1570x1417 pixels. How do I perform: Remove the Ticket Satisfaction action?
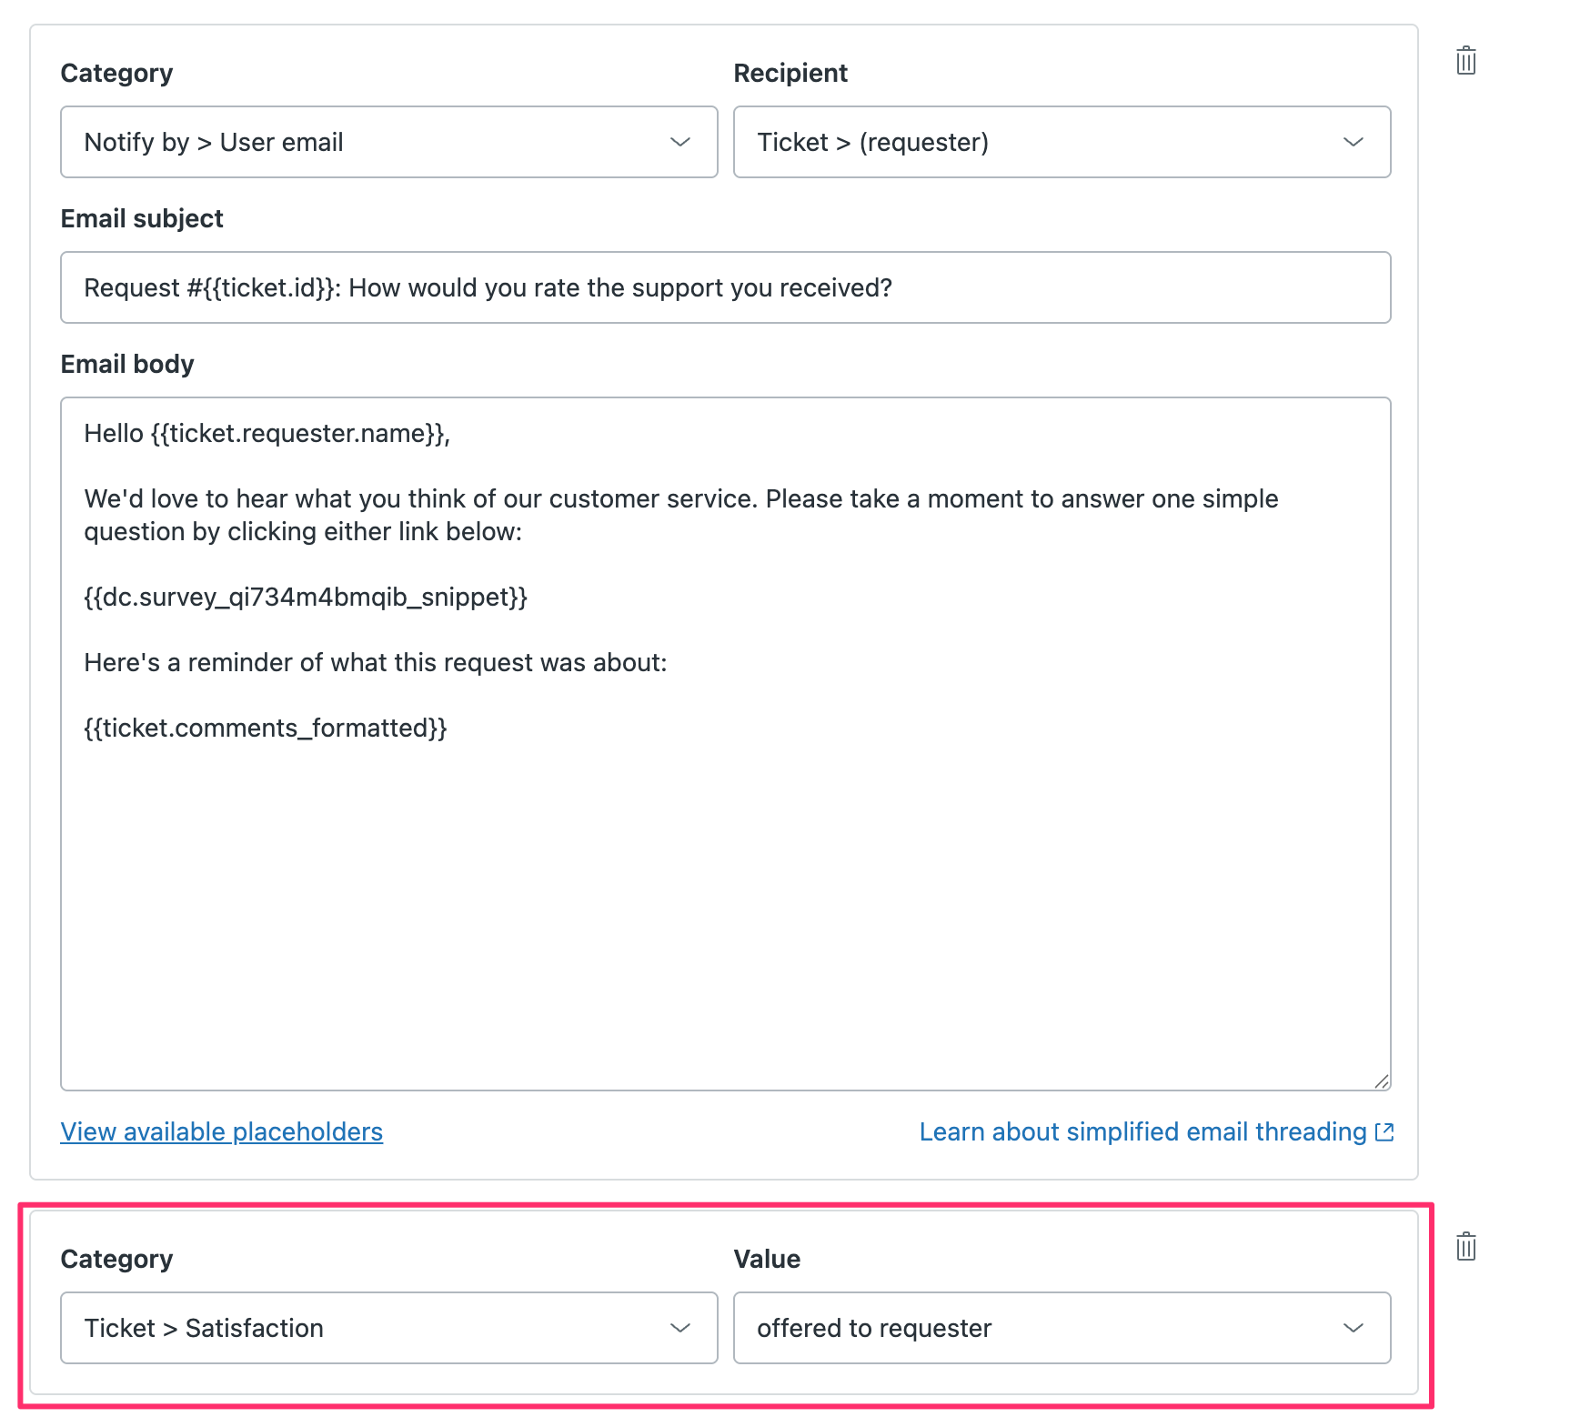[1465, 1246]
